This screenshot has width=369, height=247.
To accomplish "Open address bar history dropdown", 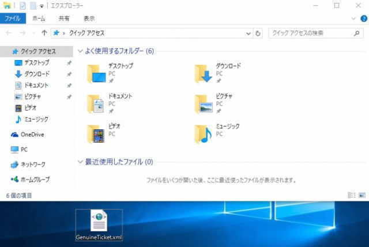I will pyautogui.click(x=248, y=33).
